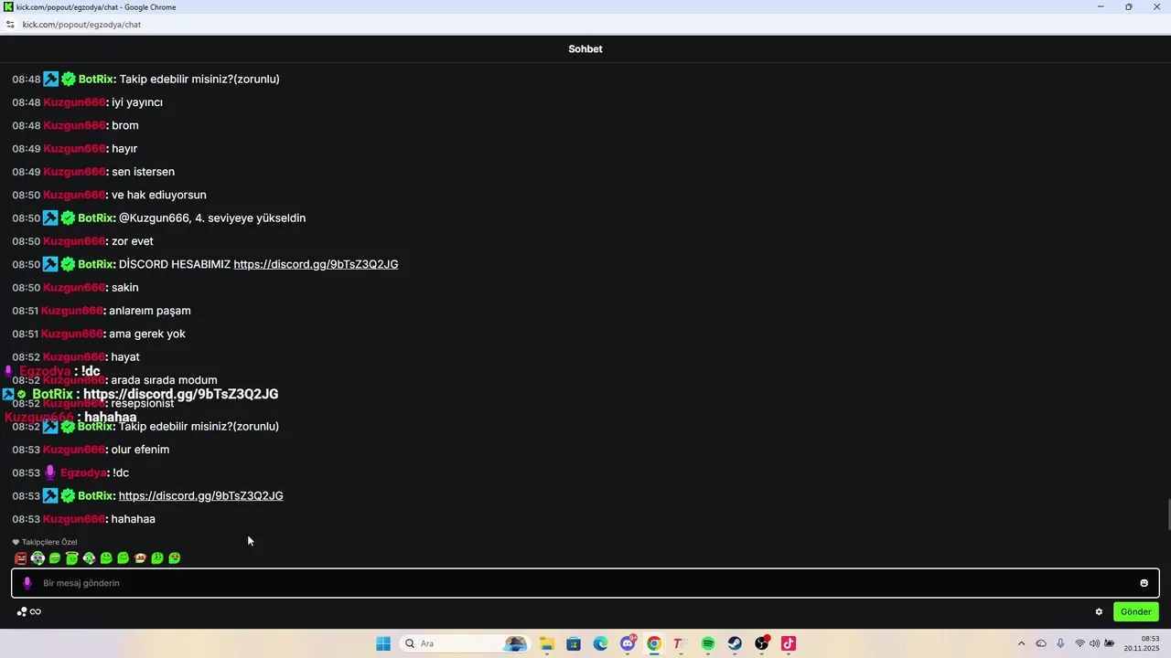Open the TikTok app on the taskbar
The height and width of the screenshot is (658, 1171).
(789, 643)
